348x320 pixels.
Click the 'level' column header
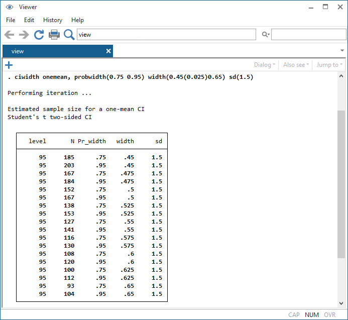(37, 141)
